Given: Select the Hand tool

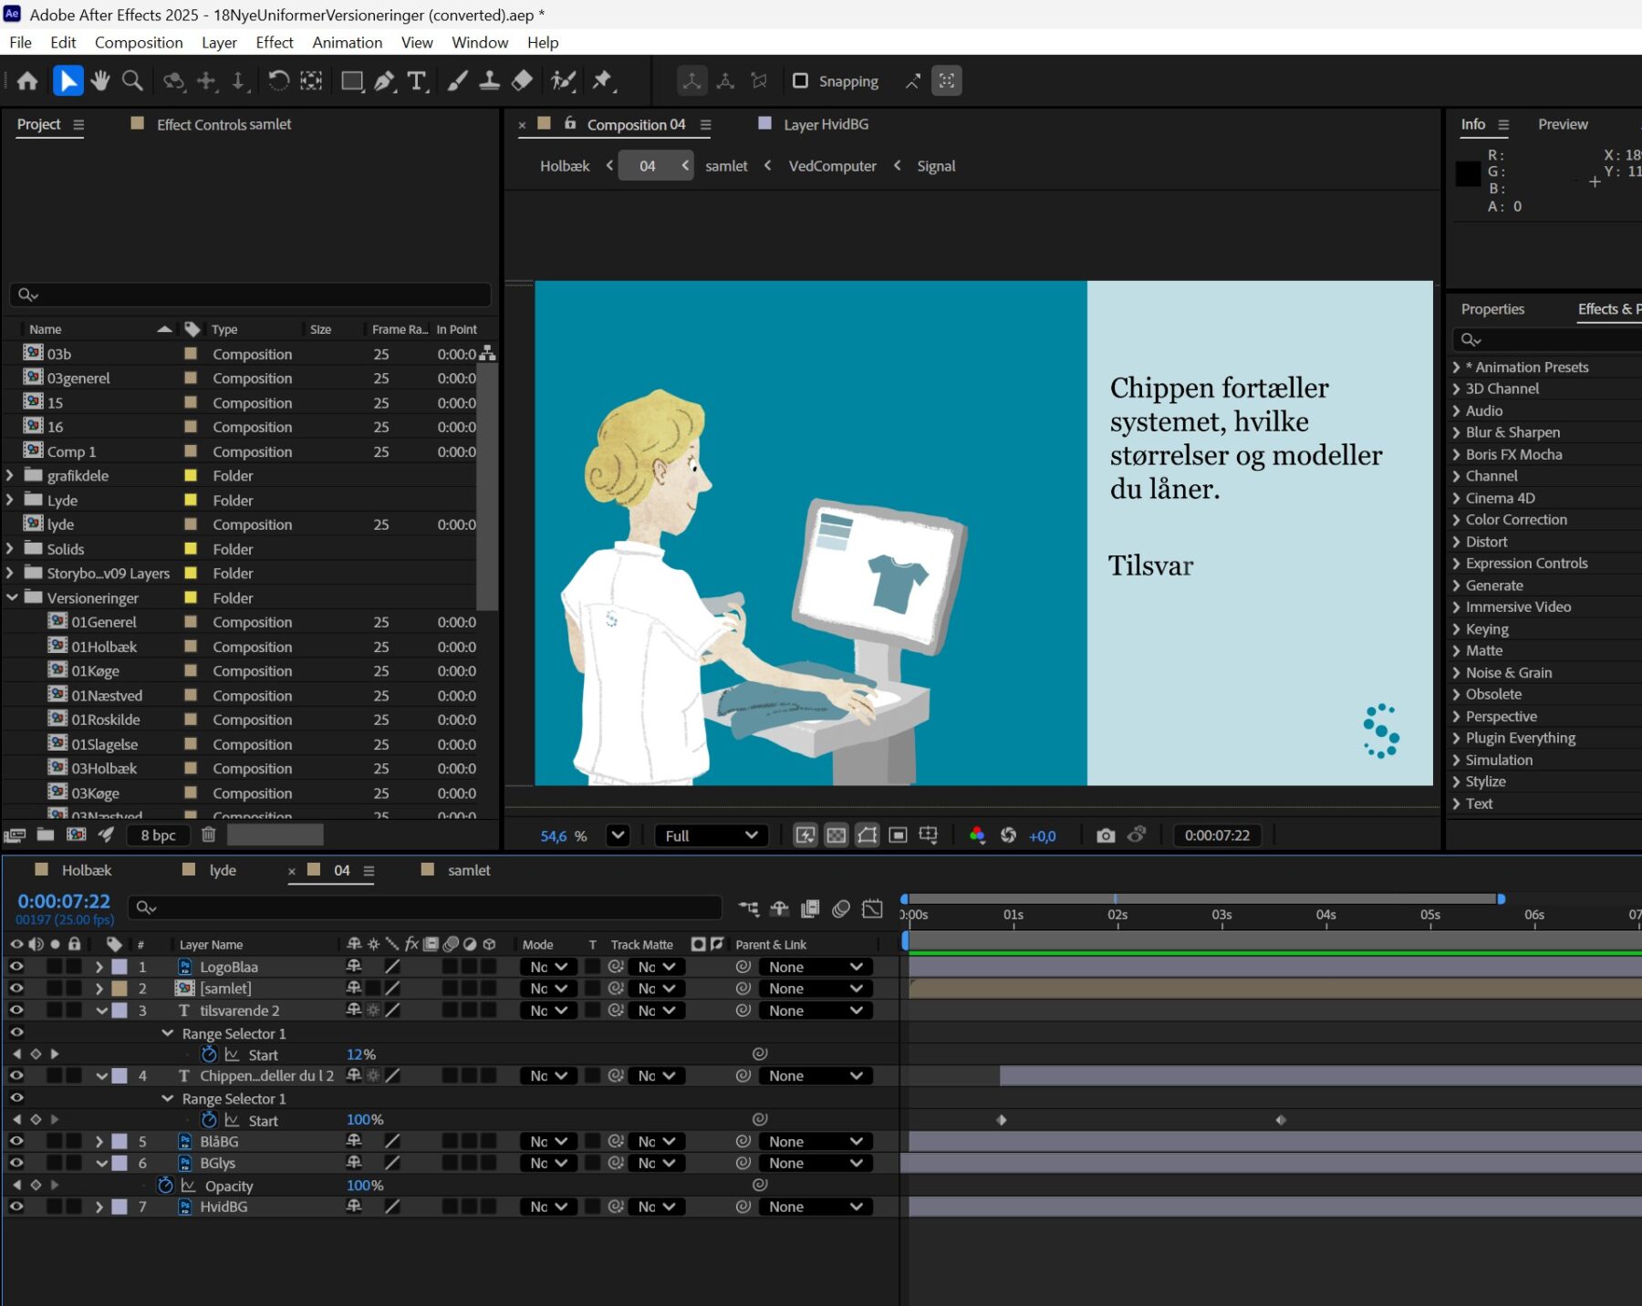Looking at the screenshot, I should coord(100,81).
